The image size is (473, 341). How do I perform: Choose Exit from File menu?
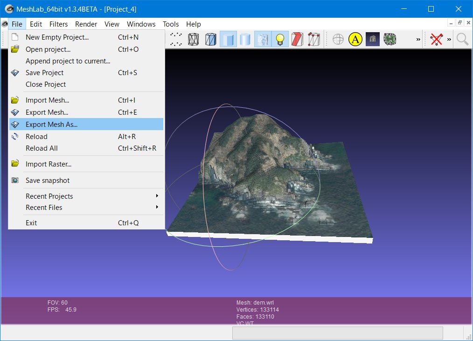tap(86, 223)
